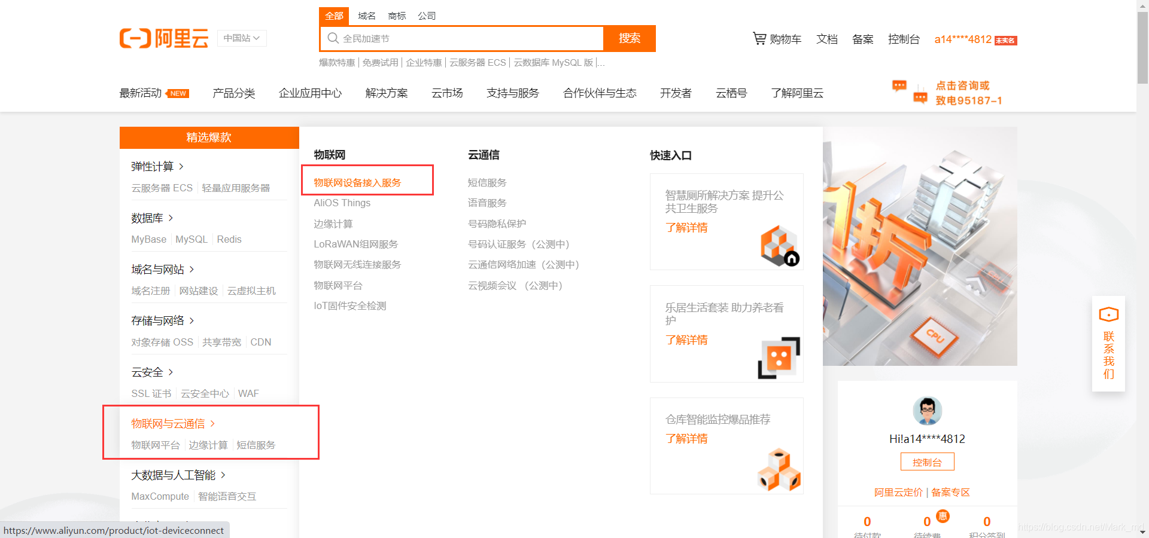
Task: Expand the 数据库 category arrow
Action: pos(171,218)
